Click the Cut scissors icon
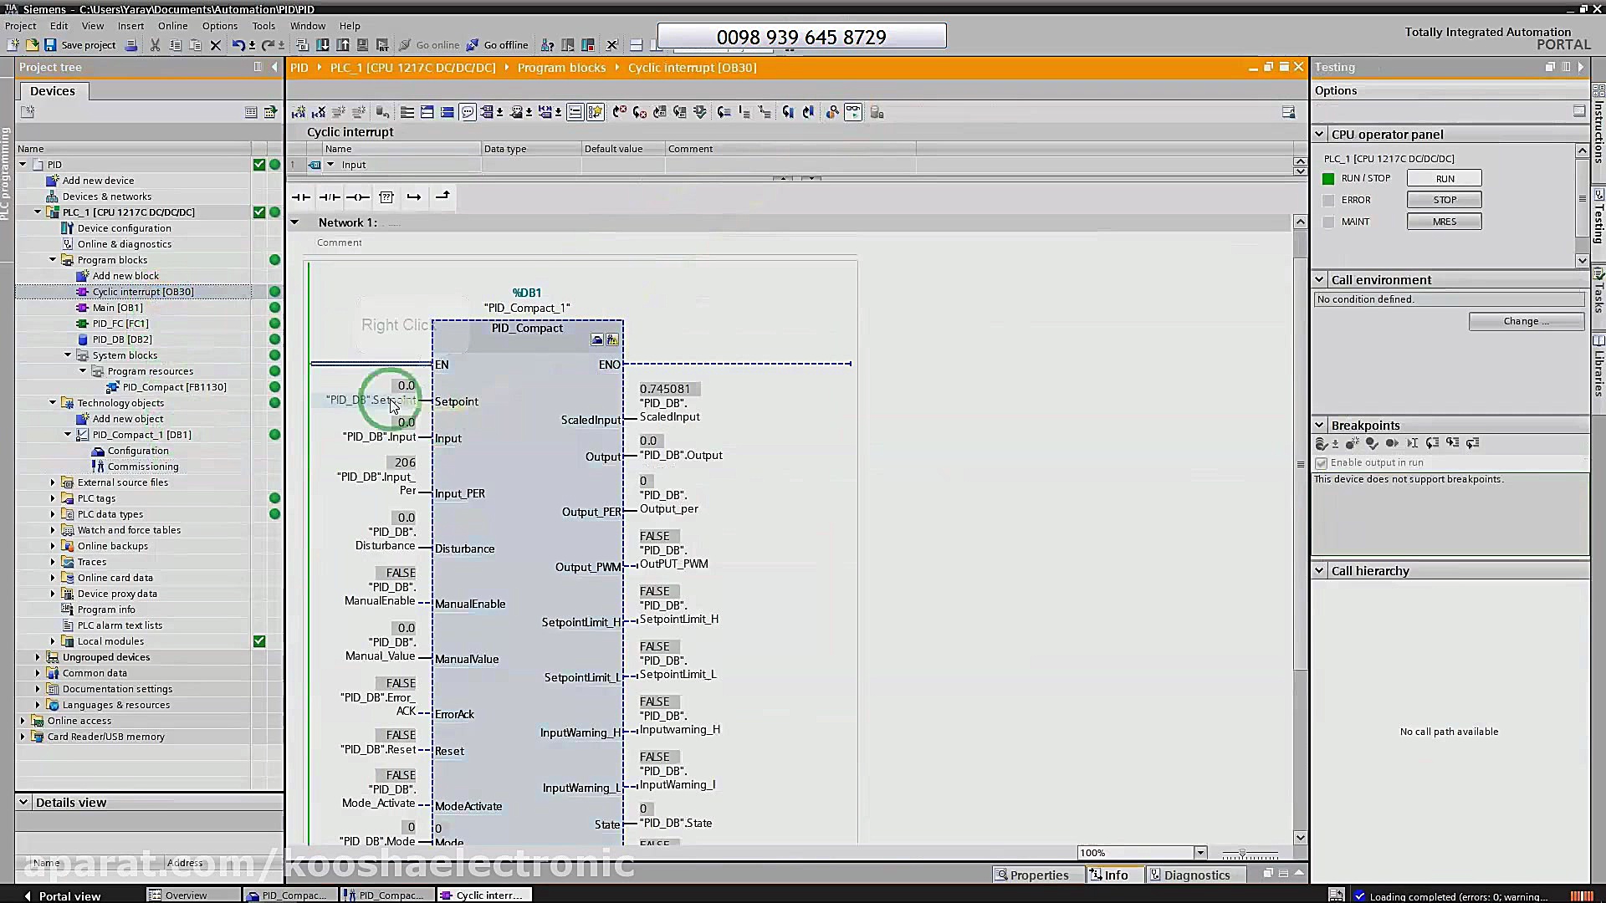This screenshot has width=1606, height=903. (155, 45)
